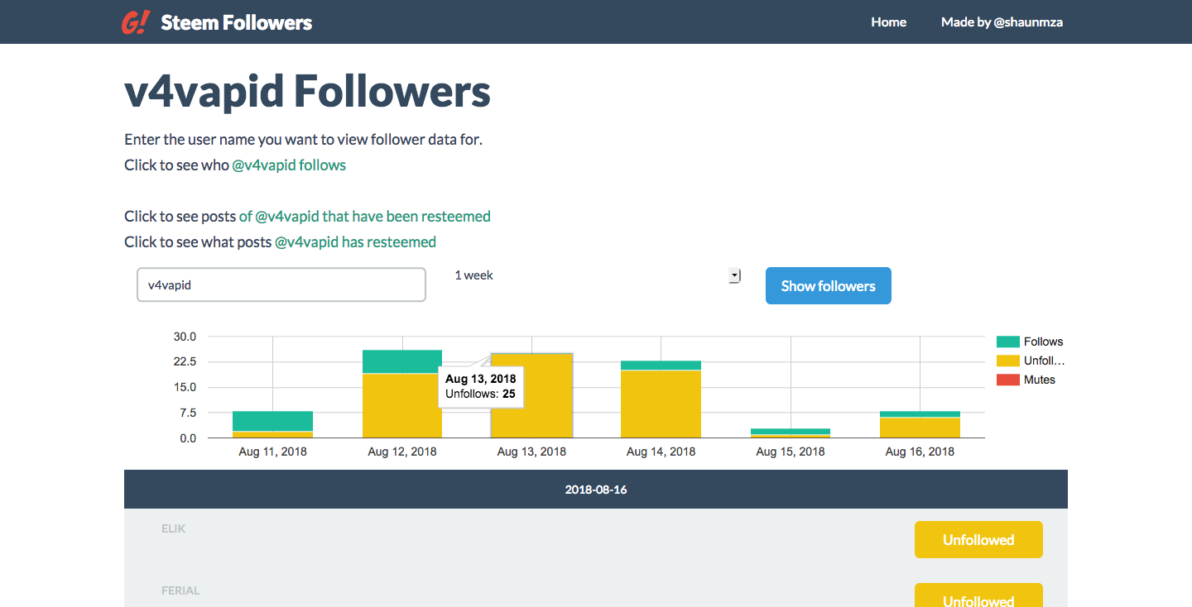
Task: Click the Aug 14, 2018 axis label
Action: [661, 452]
